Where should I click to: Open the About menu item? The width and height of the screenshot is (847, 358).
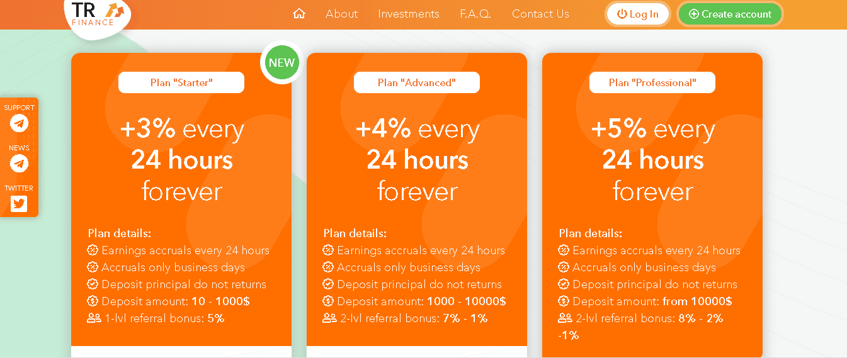341,14
